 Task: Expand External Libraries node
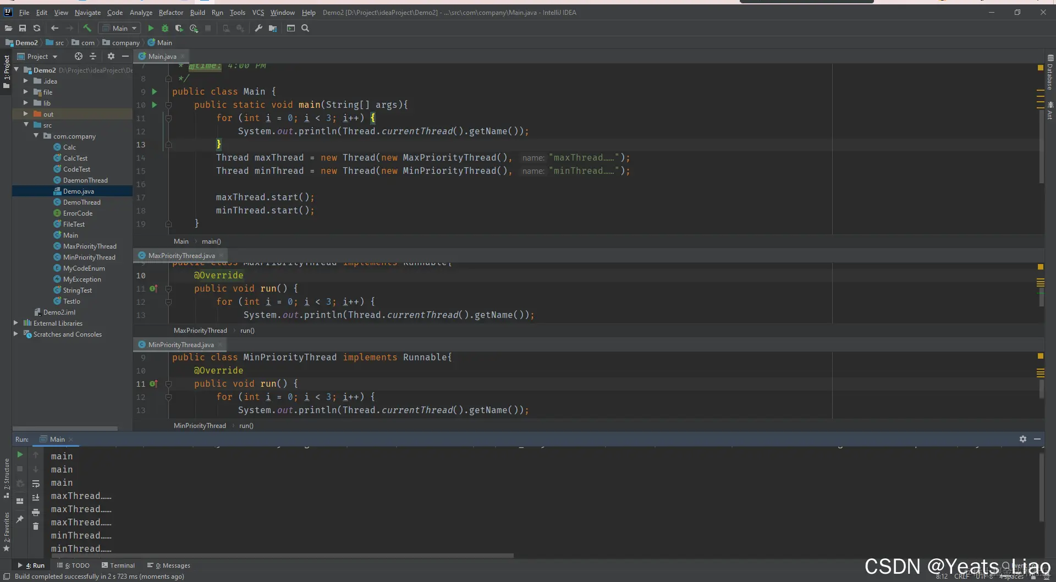[16, 323]
